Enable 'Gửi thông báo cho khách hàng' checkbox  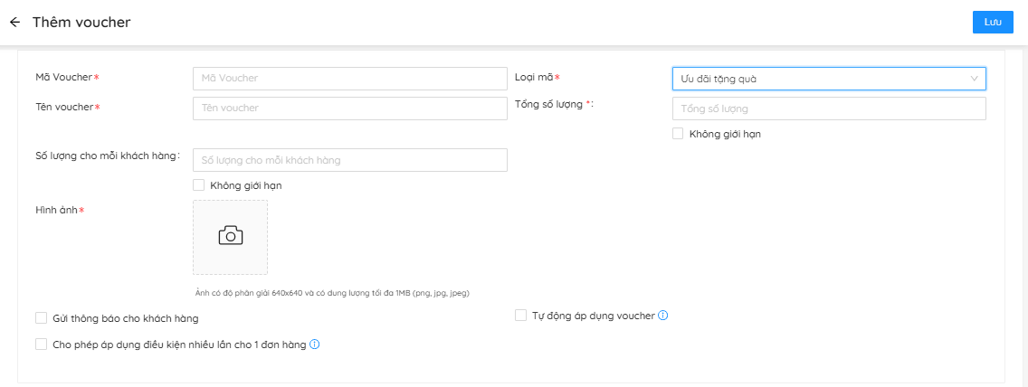[41, 318]
